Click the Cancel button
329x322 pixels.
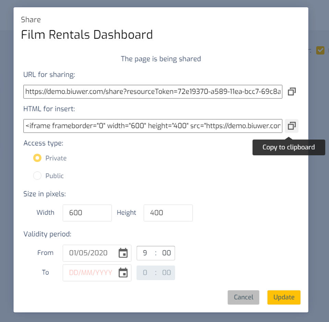click(x=243, y=297)
